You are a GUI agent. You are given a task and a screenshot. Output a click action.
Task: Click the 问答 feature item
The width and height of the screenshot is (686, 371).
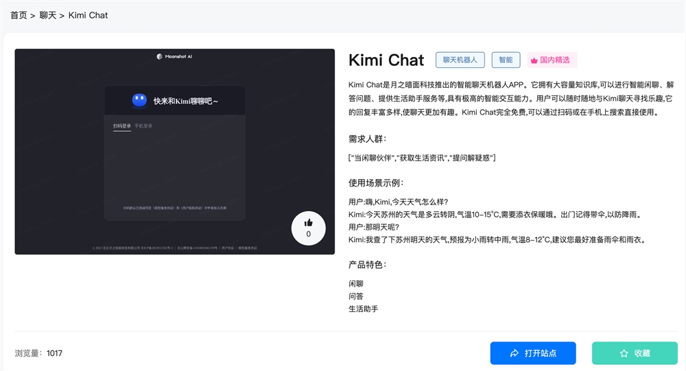355,296
